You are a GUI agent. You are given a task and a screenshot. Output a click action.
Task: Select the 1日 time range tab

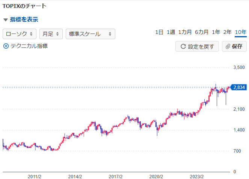(x=159, y=32)
